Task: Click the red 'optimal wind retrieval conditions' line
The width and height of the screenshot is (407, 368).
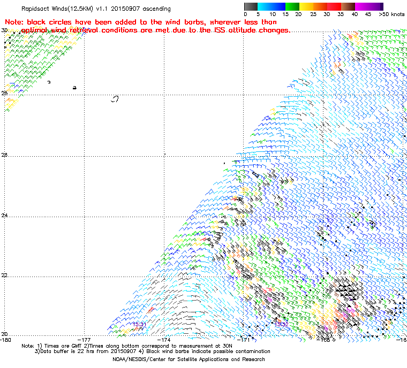Action: coord(155,30)
